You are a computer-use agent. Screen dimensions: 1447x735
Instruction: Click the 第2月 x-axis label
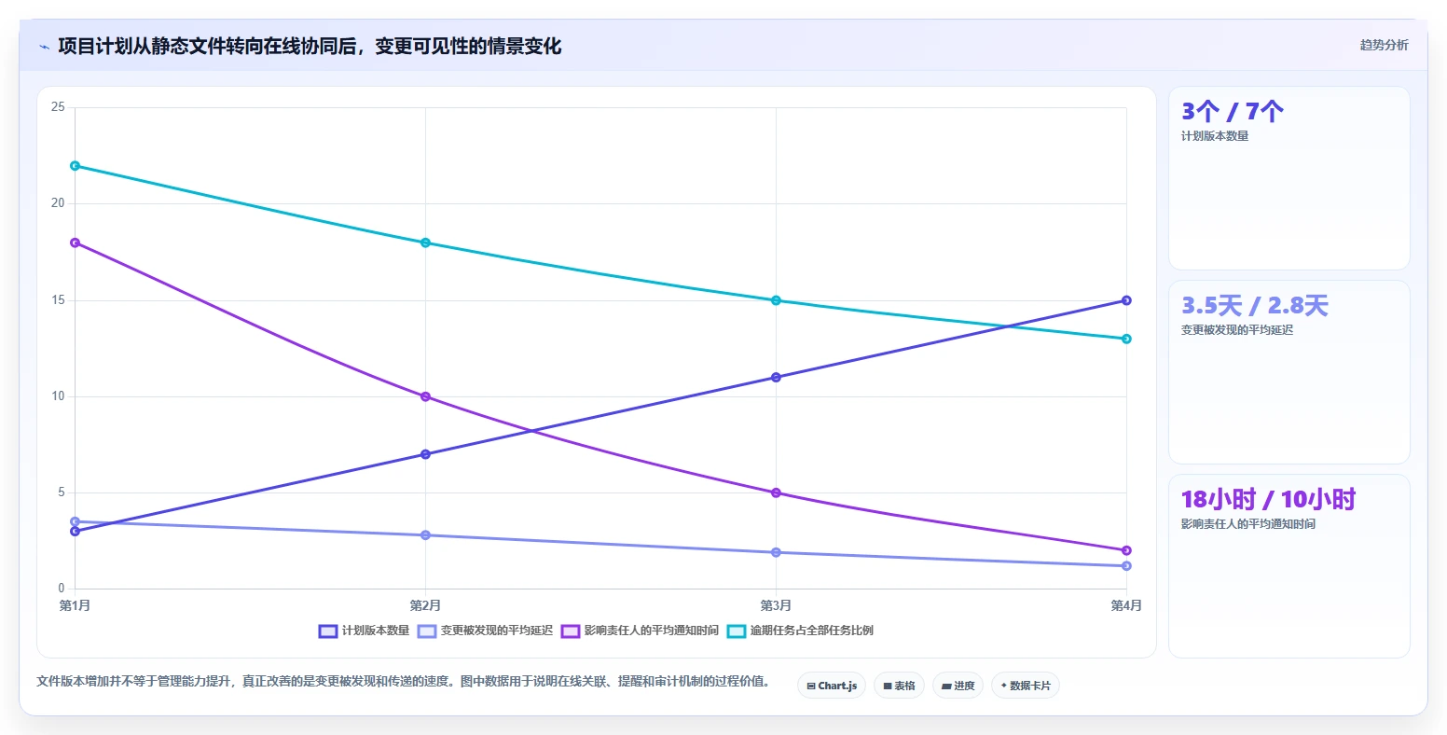(425, 606)
